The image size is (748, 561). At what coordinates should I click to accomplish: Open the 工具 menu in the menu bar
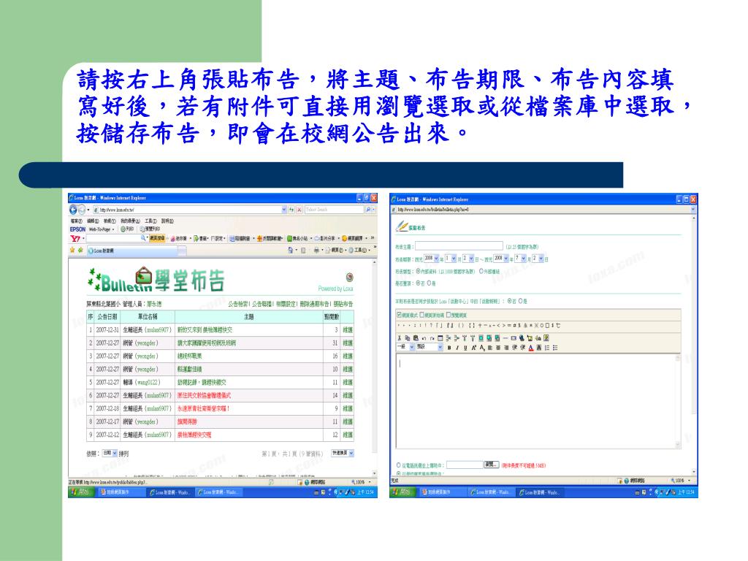tap(150, 221)
